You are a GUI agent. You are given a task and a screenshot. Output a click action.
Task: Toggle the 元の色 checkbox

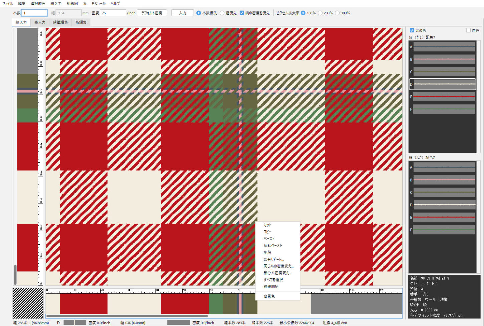[x=412, y=30]
